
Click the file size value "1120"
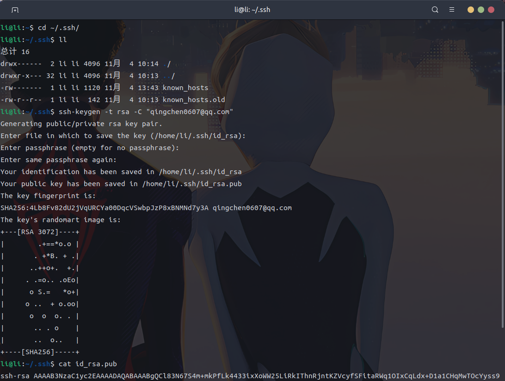[92, 88]
